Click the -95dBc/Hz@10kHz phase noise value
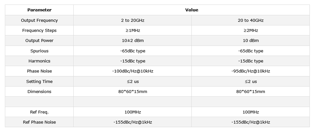 [250, 71]
